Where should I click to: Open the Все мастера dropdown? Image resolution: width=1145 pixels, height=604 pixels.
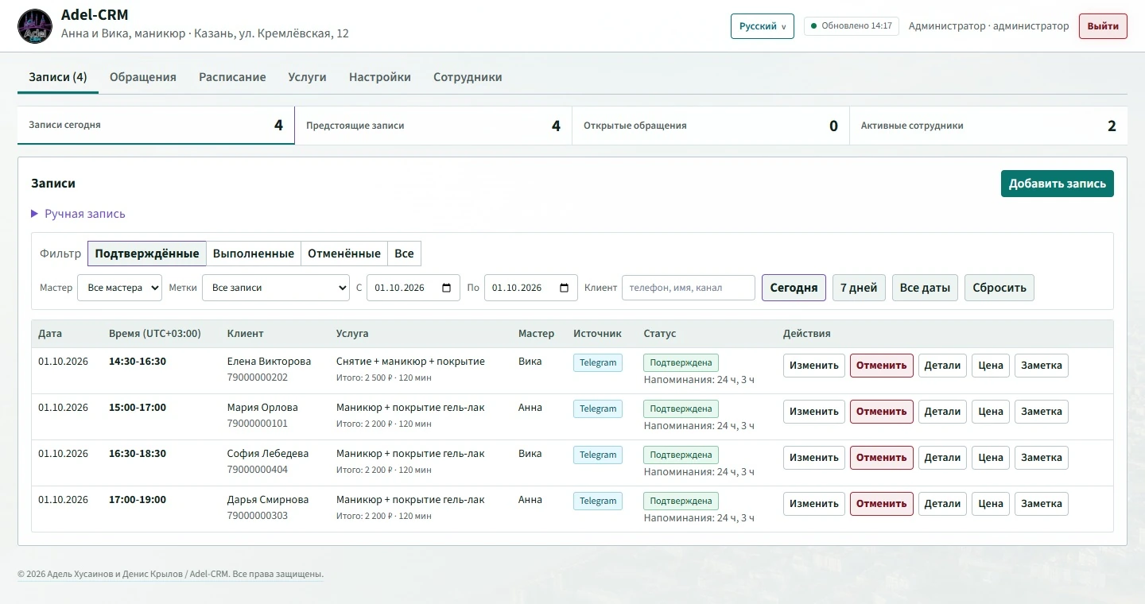pyautogui.click(x=119, y=288)
